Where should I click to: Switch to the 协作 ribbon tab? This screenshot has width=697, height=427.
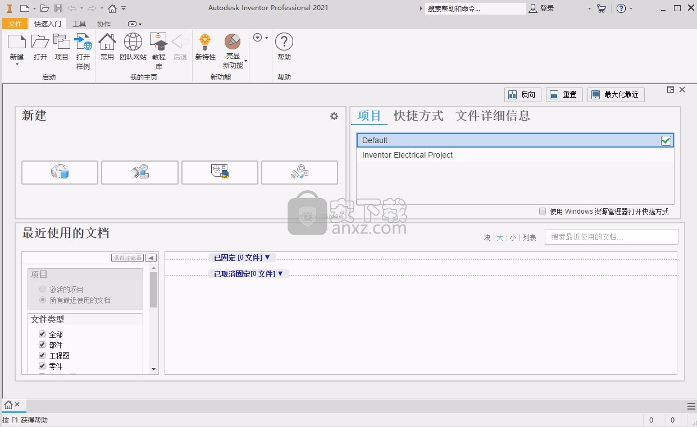click(104, 24)
